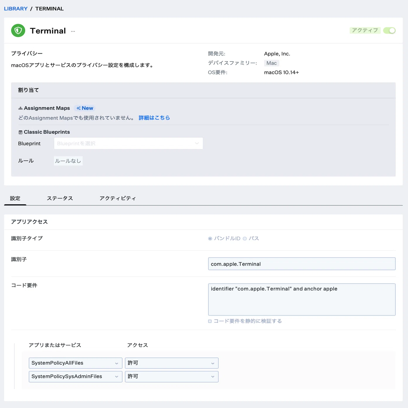Open the 詳細はこちら link
This screenshot has width=408, height=408.
(x=154, y=118)
